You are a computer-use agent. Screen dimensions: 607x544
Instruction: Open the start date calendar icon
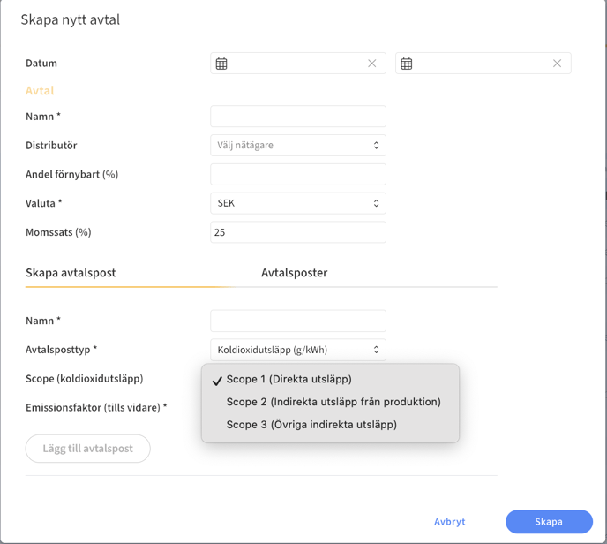pyautogui.click(x=221, y=64)
